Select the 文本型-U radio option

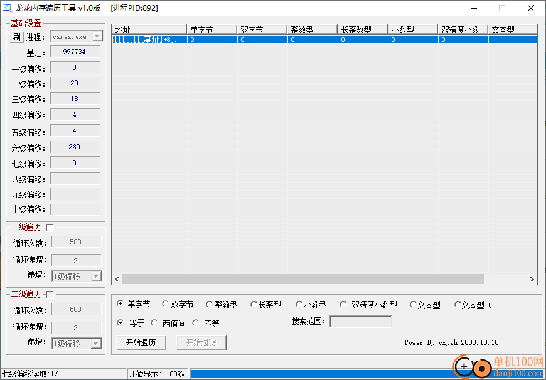[x=458, y=305]
